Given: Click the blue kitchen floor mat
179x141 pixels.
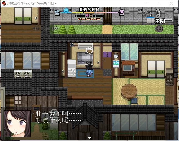Looking at the screenshot, I should click(x=85, y=74).
